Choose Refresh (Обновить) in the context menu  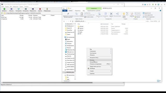pos(99,55)
